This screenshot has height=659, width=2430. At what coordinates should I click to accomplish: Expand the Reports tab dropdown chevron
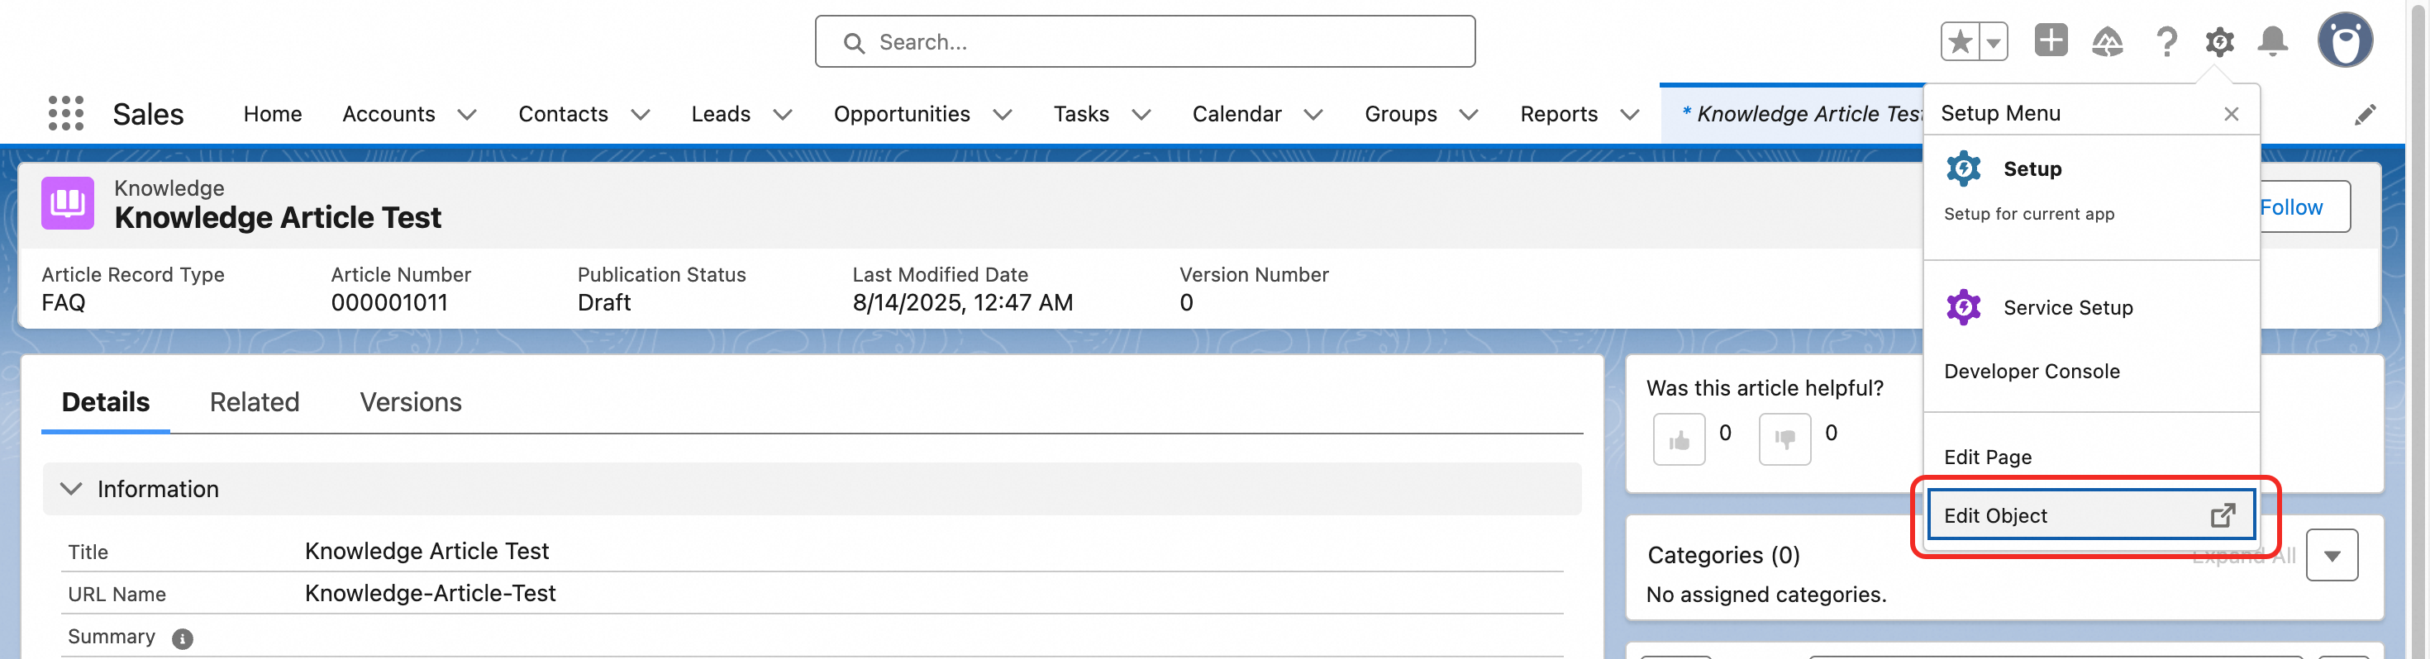(x=1629, y=115)
